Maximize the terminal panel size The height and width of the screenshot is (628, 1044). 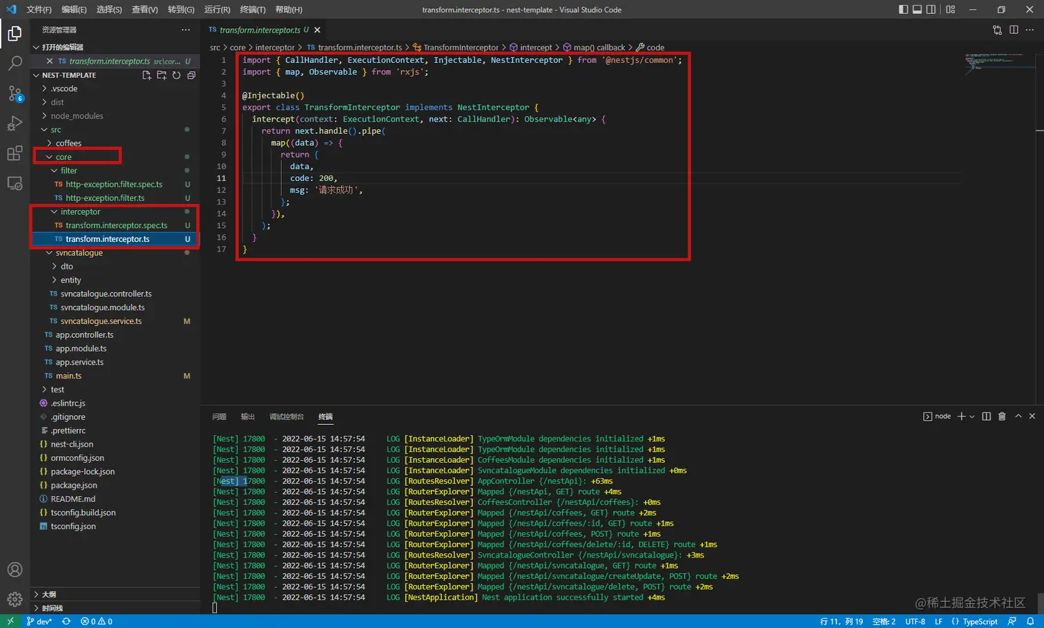point(1018,416)
